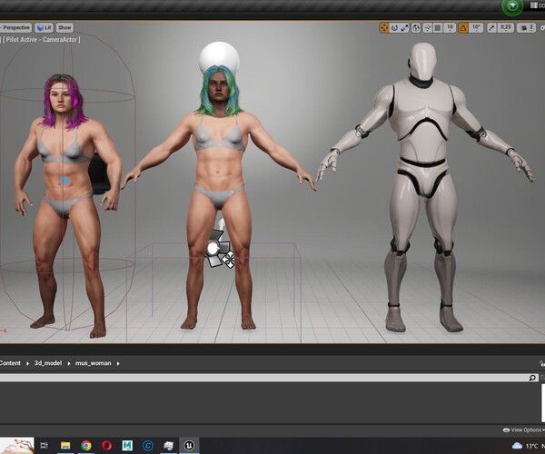Select the scale gizmo tool
The height and width of the screenshot is (454, 545).
pyautogui.click(x=404, y=28)
